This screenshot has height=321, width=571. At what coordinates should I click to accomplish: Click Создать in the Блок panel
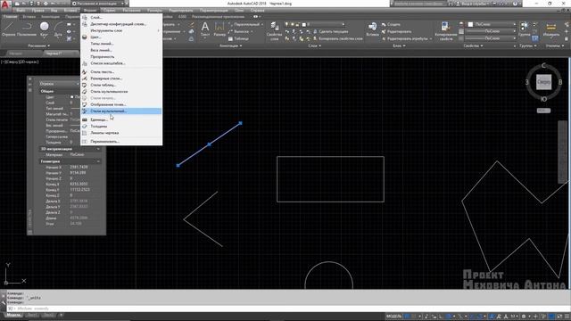click(391, 24)
